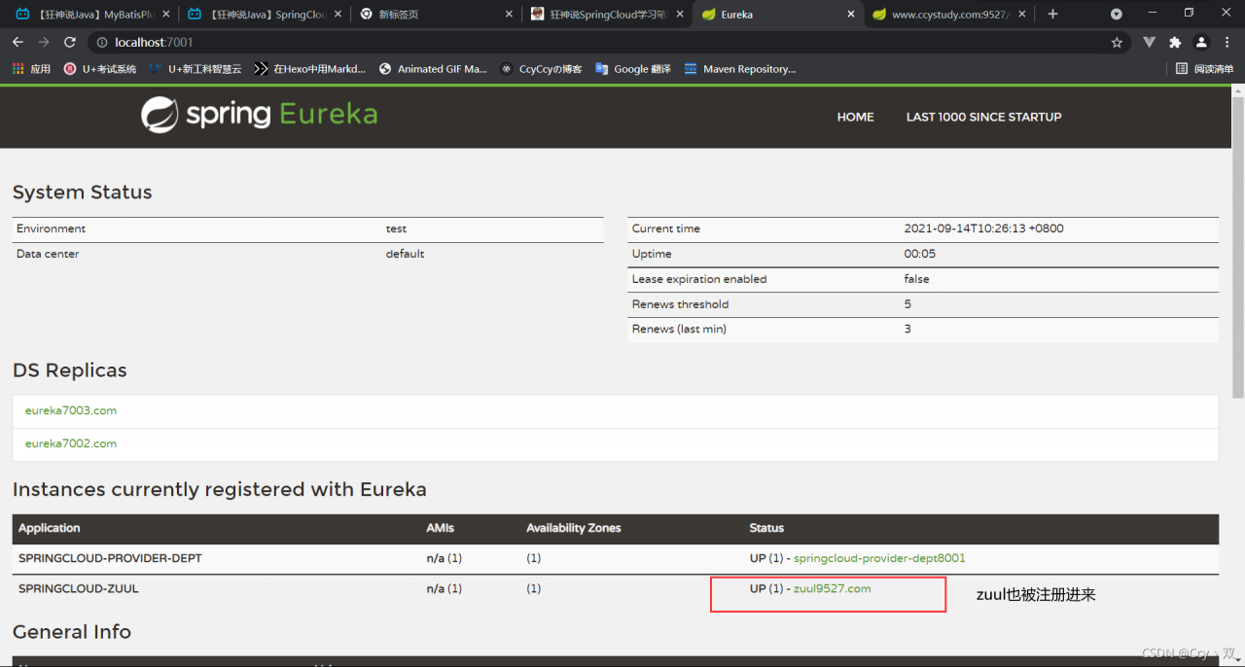Click the Application column header
Image resolution: width=1245 pixels, height=667 pixels.
point(50,528)
